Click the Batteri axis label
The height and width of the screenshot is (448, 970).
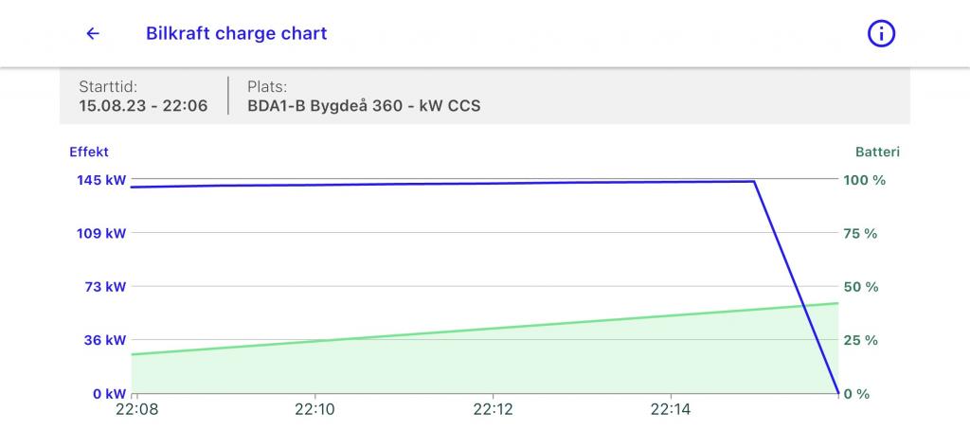pos(877,151)
